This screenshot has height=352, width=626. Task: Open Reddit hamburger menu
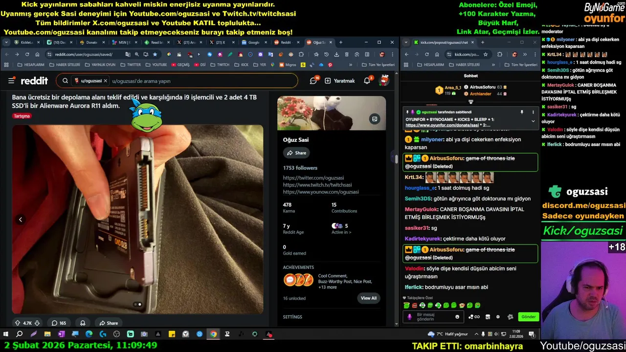[11, 81]
